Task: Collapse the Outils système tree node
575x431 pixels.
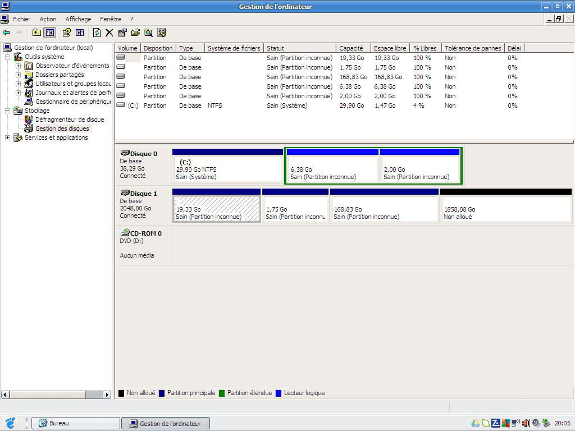Action: click(7, 57)
